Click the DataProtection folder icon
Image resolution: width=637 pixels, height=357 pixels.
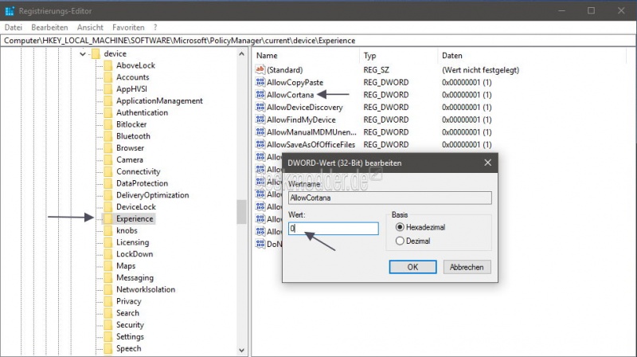click(108, 183)
